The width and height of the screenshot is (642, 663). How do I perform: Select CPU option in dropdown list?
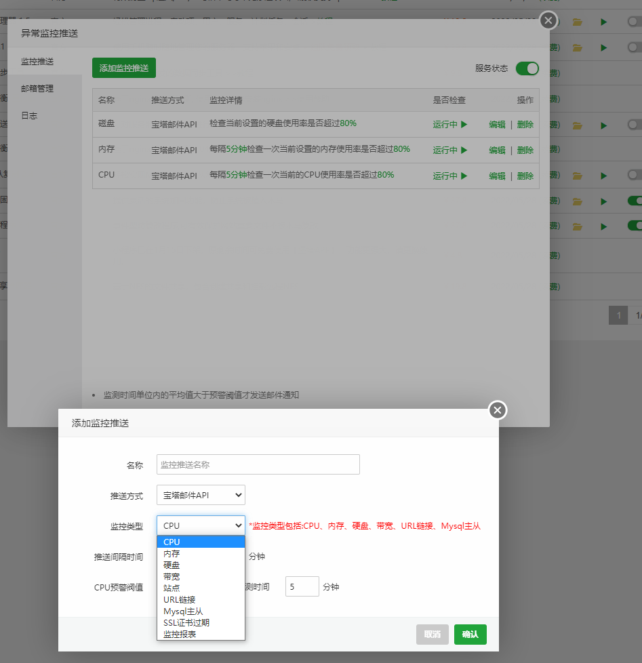point(201,542)
